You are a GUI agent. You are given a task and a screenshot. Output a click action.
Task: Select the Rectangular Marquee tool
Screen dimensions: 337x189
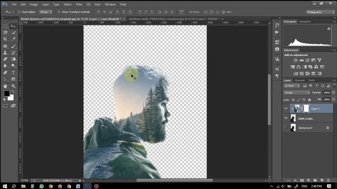(5, 26)
